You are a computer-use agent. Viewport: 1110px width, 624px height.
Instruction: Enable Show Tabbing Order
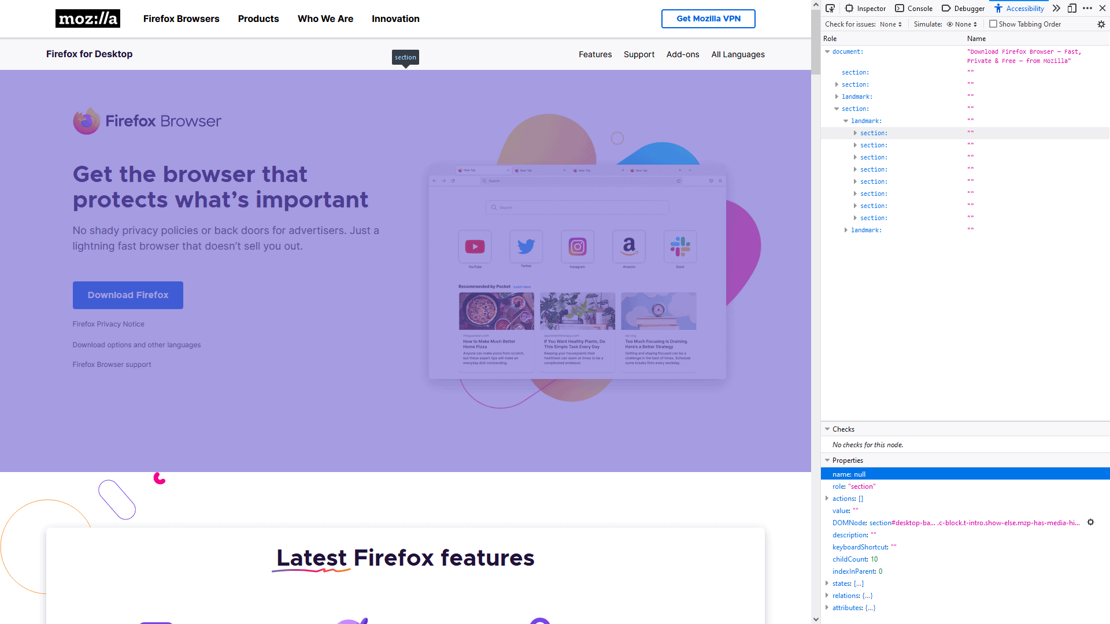993,24
